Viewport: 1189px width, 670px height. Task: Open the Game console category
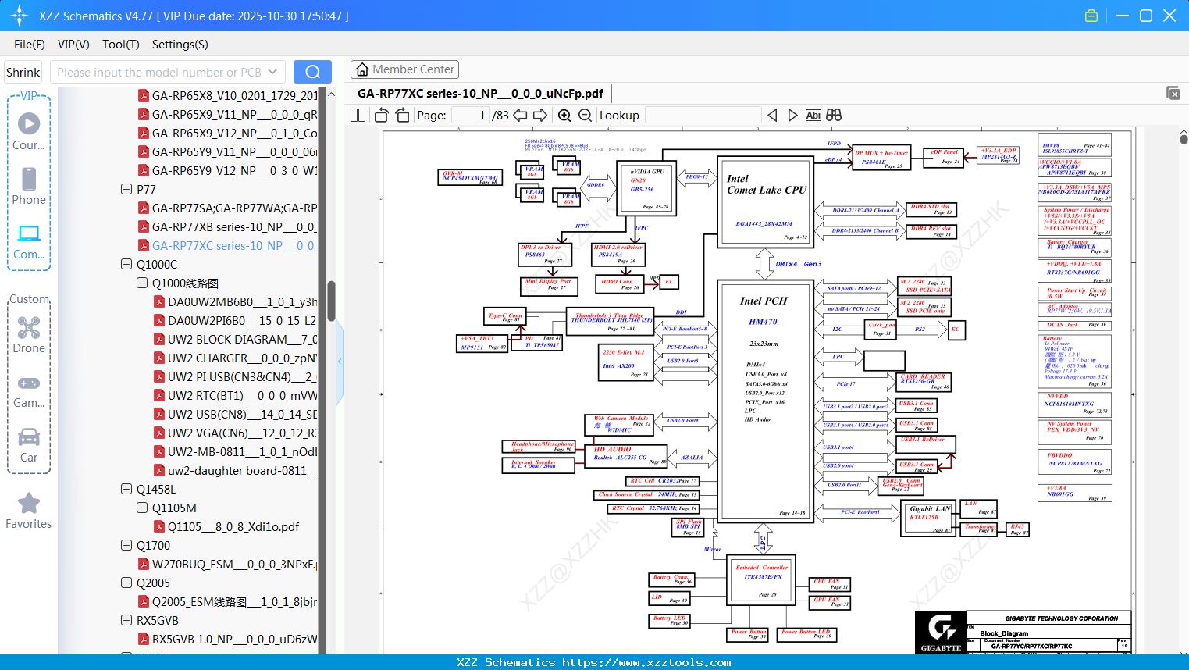pyautogui.click(x=29, y=390)
